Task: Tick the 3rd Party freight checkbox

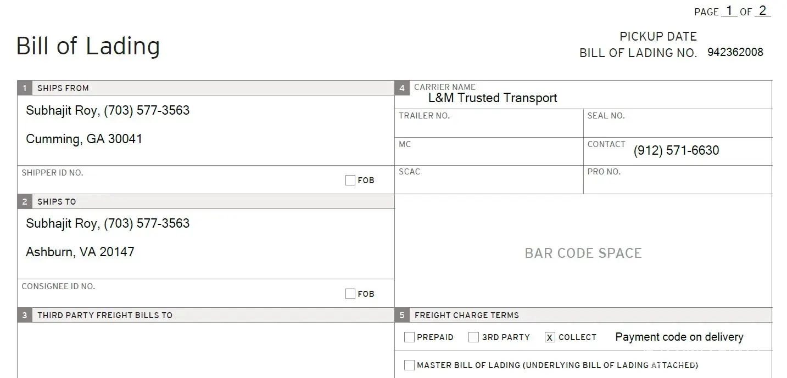Action: click(x=473, y=337)
